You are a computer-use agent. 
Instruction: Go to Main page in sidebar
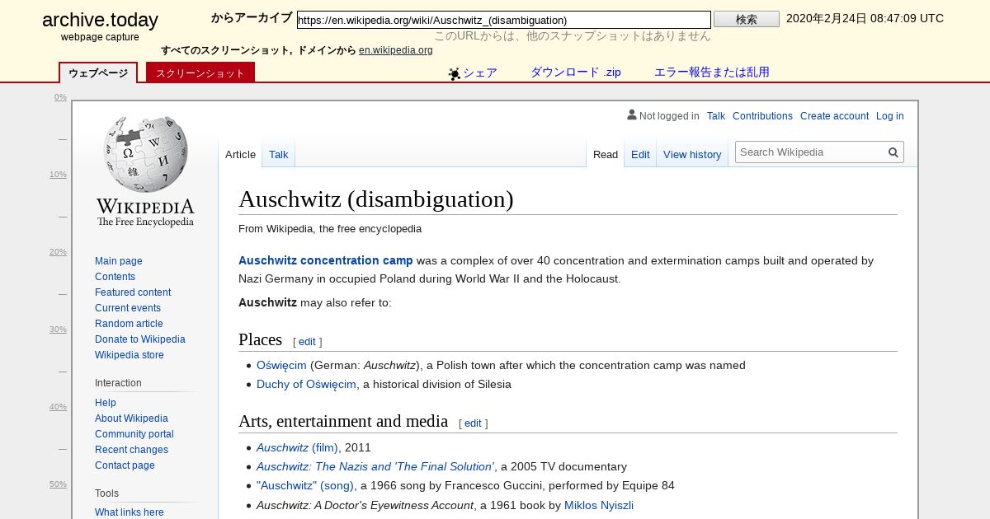click(x=119, y=261)
